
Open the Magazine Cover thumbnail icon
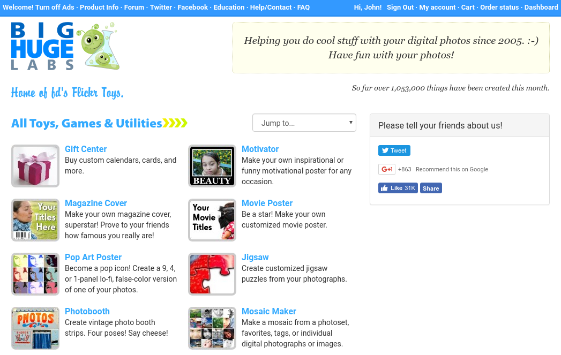click(x=35, y=220)
